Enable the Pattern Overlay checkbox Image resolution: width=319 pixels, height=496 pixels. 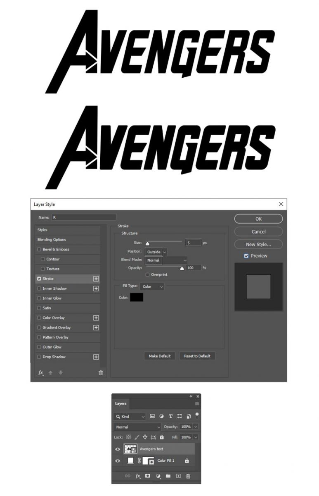click(39, 337)
